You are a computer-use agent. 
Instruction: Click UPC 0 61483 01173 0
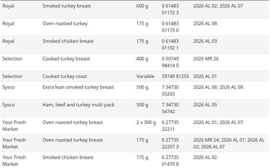click(x=170, y=27)
